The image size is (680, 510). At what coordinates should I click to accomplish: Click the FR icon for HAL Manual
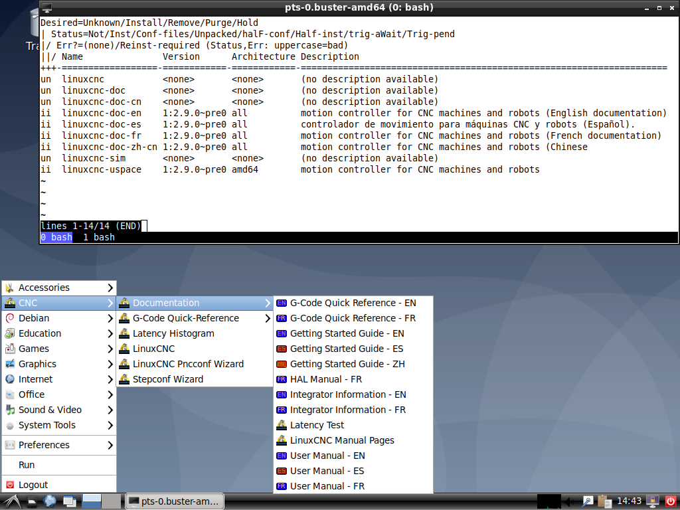pos(282,379)
